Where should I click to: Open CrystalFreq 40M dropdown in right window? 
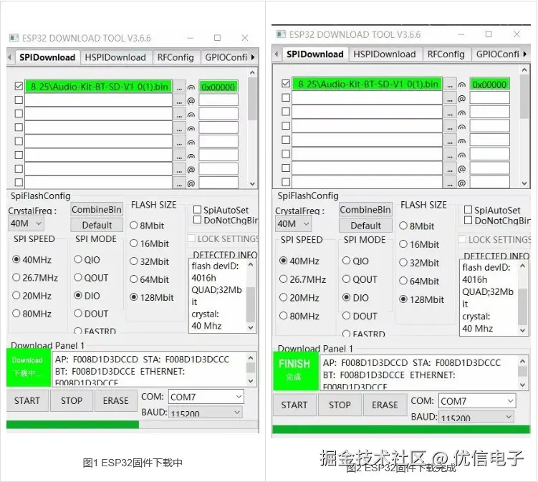[x=294, y=224]
